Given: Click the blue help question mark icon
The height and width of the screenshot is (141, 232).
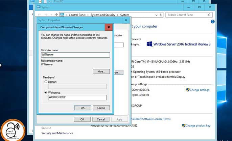Looking at the screenshot, I should point(213,22).
